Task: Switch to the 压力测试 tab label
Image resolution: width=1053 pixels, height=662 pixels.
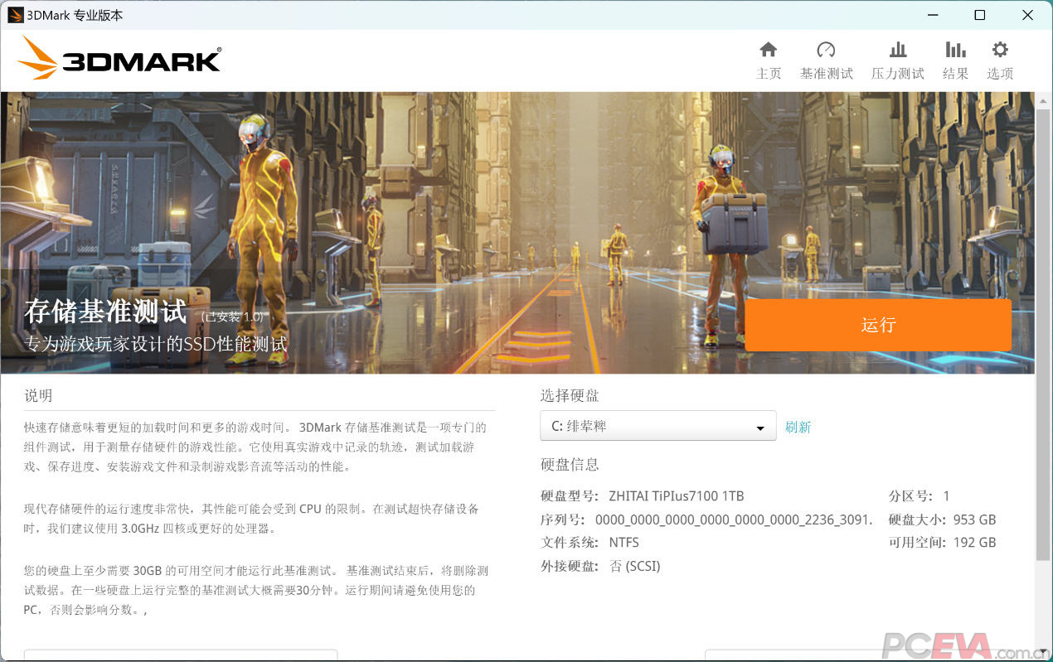Action: click(898, 74)
